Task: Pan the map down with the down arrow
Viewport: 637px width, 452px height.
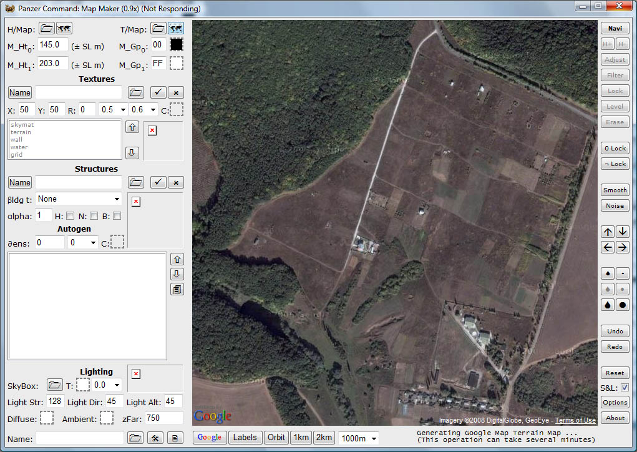Action: click(623, 232)
